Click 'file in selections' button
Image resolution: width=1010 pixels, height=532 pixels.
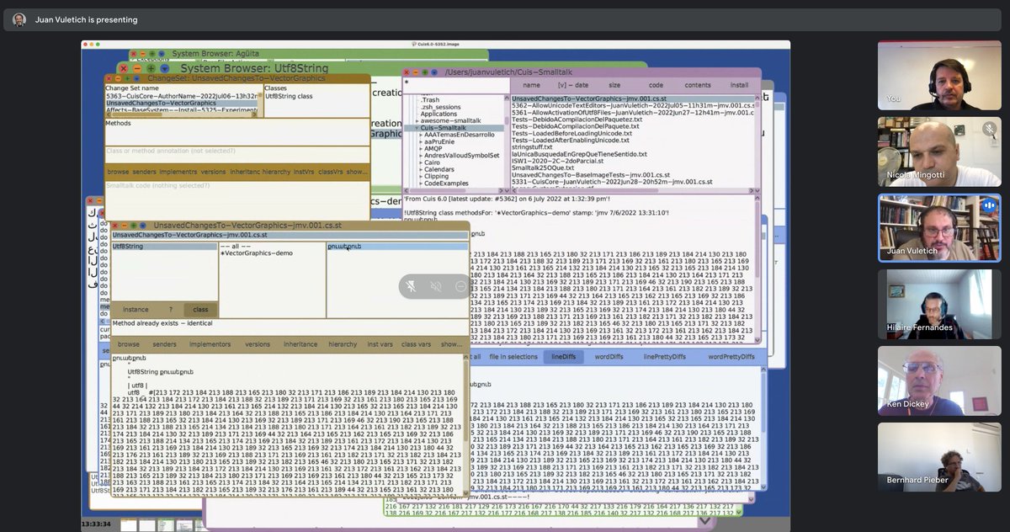[513, 357]
